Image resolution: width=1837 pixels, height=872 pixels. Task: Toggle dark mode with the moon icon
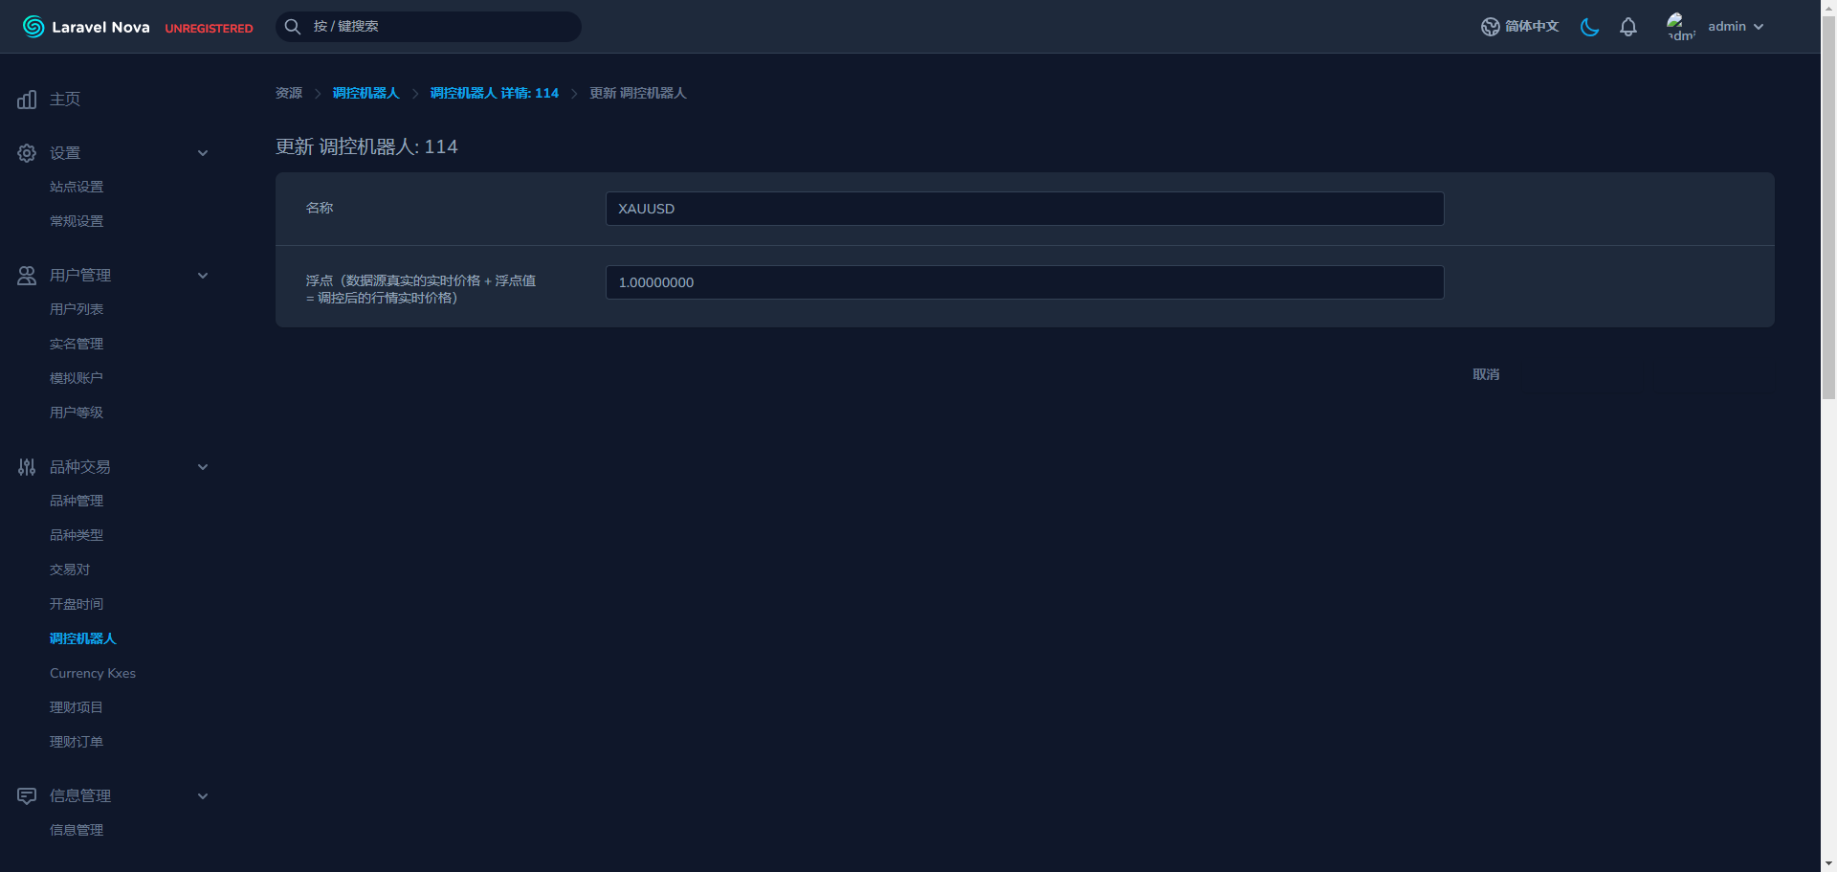pos(1589,27)
